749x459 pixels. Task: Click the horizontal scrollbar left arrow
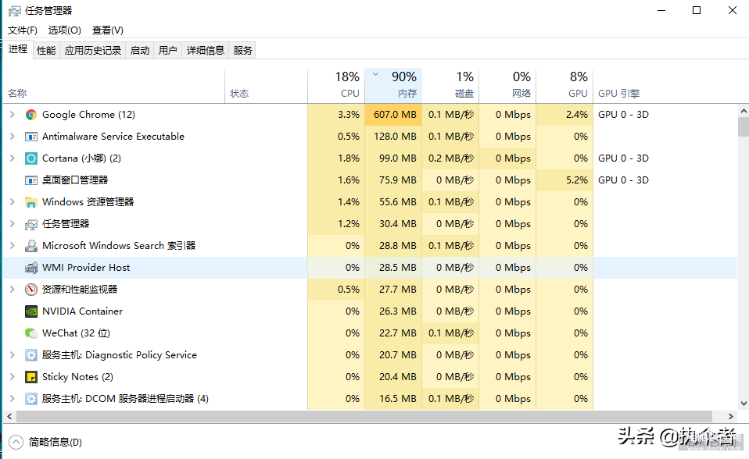pos(9,417)
